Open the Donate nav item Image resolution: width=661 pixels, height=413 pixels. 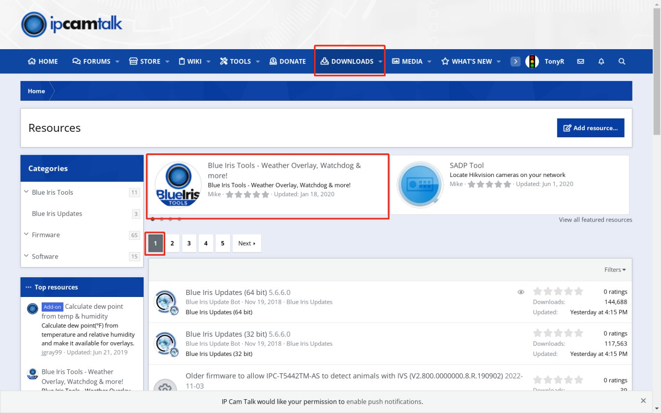coord(288,61)
